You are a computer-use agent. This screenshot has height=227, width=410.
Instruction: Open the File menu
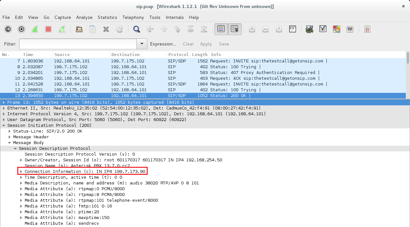coord(6,17)
